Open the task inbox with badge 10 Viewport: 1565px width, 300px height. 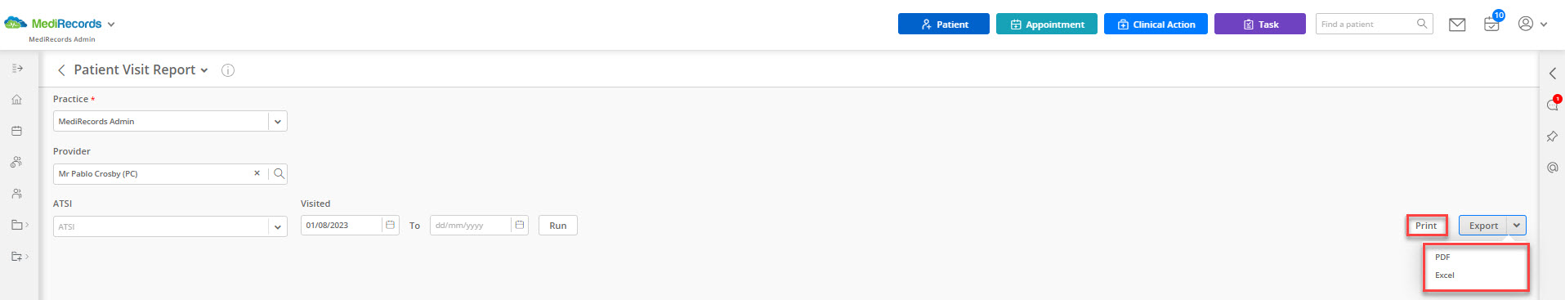[1492, 24]
